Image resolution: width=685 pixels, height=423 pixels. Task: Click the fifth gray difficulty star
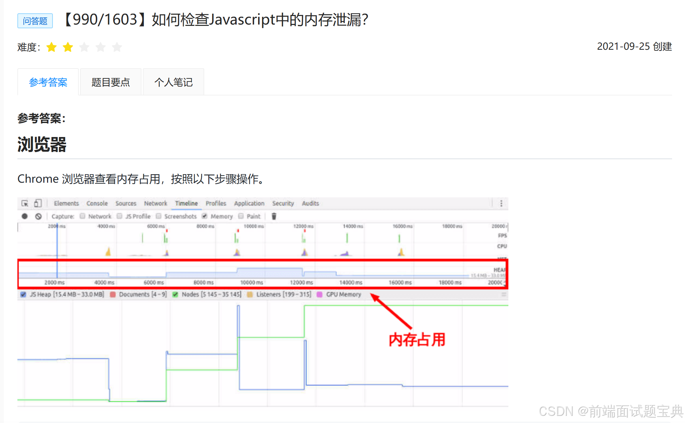(x=117, y=47)
